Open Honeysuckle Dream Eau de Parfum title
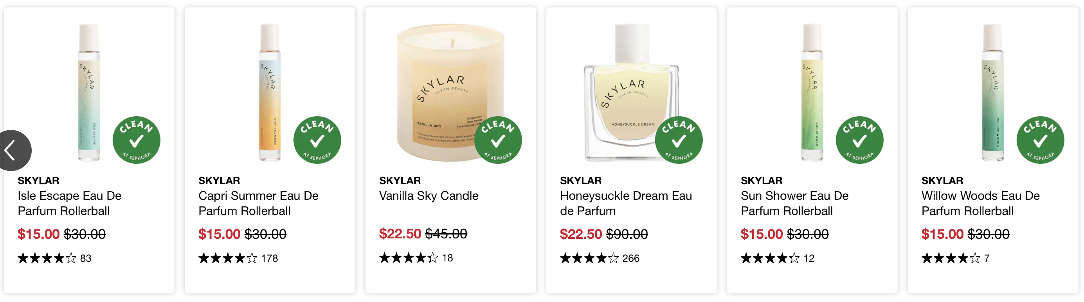1084x302 pixels. [x=626, y=203]
